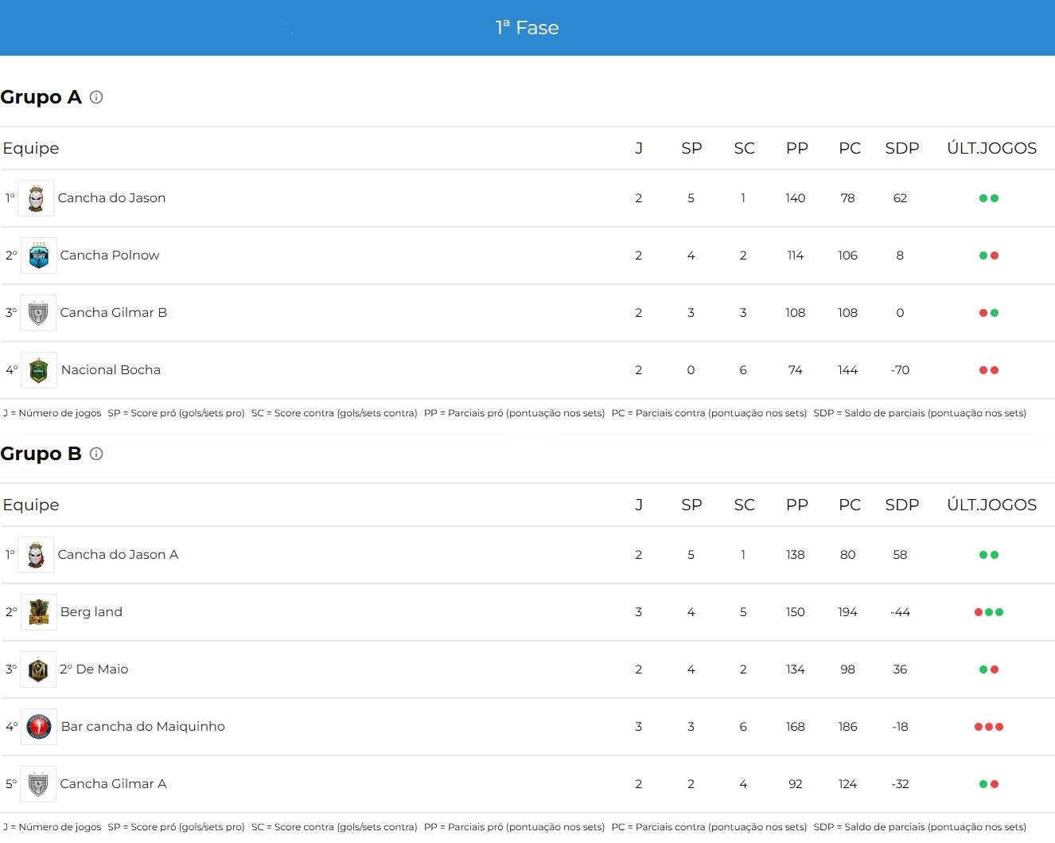
Task: Click the 2º De Maio team badge
Action: (38, 669)
